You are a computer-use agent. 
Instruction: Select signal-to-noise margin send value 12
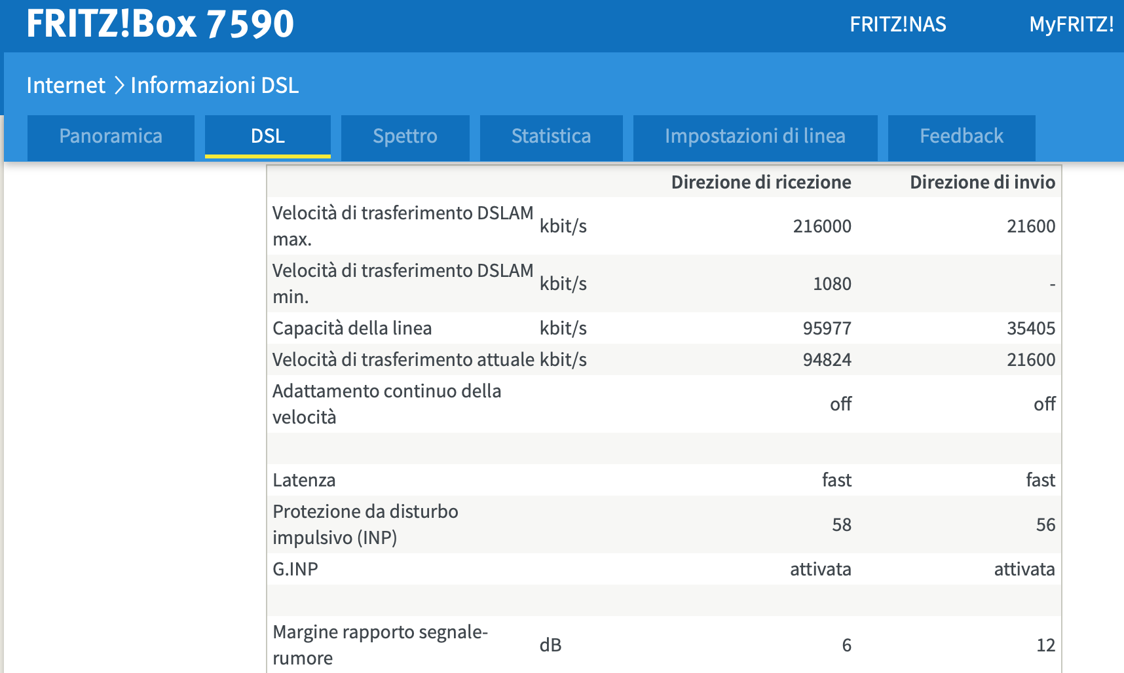pyautogui.click(x=1046, y=646)
